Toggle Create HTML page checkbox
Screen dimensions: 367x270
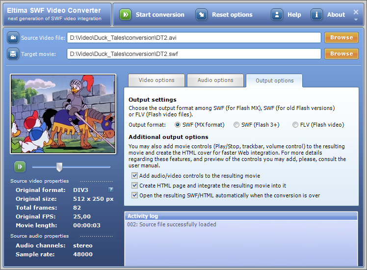(134, 186)
